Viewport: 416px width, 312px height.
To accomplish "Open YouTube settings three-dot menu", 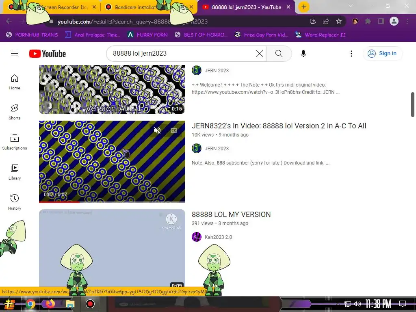I will (351, 54).
